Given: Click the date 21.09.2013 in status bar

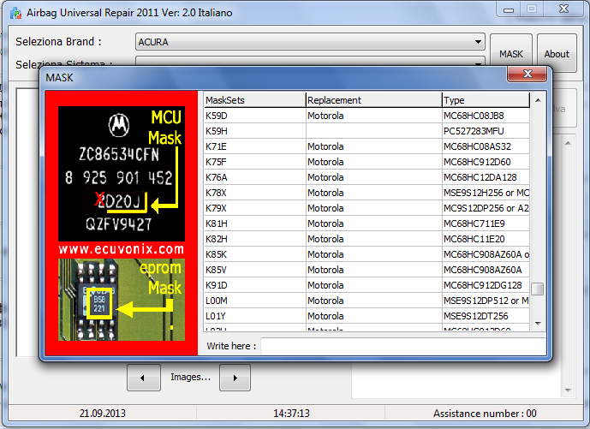Looking at the screenshot, I should point(103,414).
